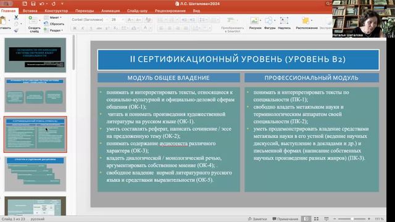Click the Copy icon below scissors
The height and width of the screenshot is (222, 395).
[x=16, y=24]
